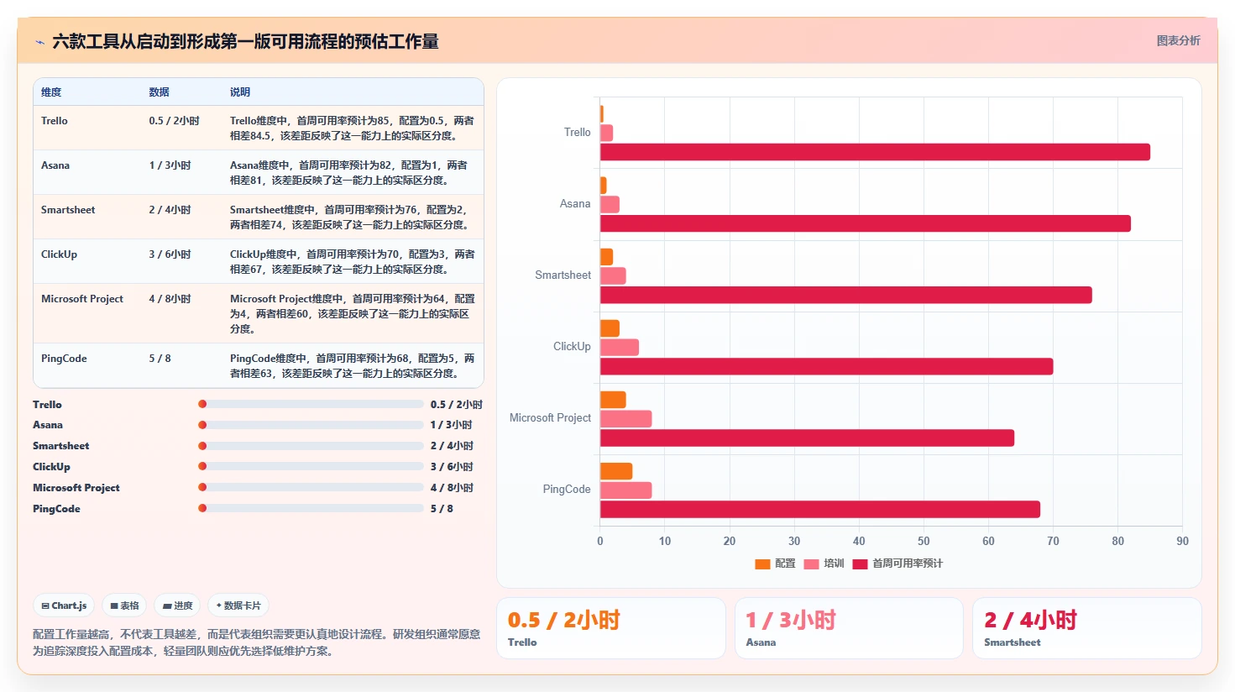This screenshot has height=692, width=1235.
Task: Select the Asana table row name
Action: 55,165
